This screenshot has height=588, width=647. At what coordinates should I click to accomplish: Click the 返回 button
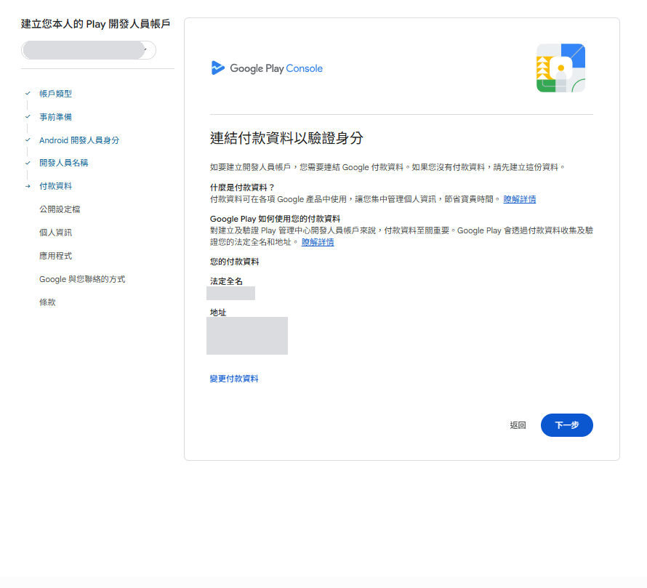pos(518,425)
